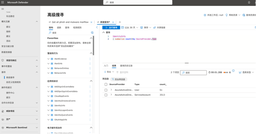
Task: Click the workspace selector icon 所选工作区
Action: point(205,15)
